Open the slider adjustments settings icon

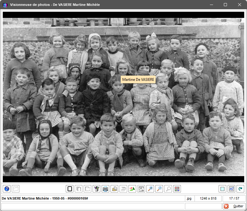231,189
